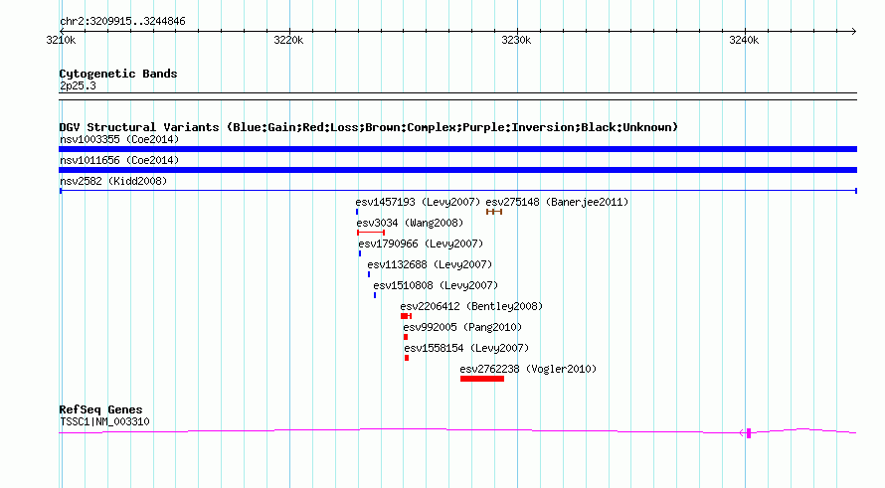This screenshot has height=488, width=885.
Task: Click the magenta TSSC1 exon block
Action: [749, 432]
